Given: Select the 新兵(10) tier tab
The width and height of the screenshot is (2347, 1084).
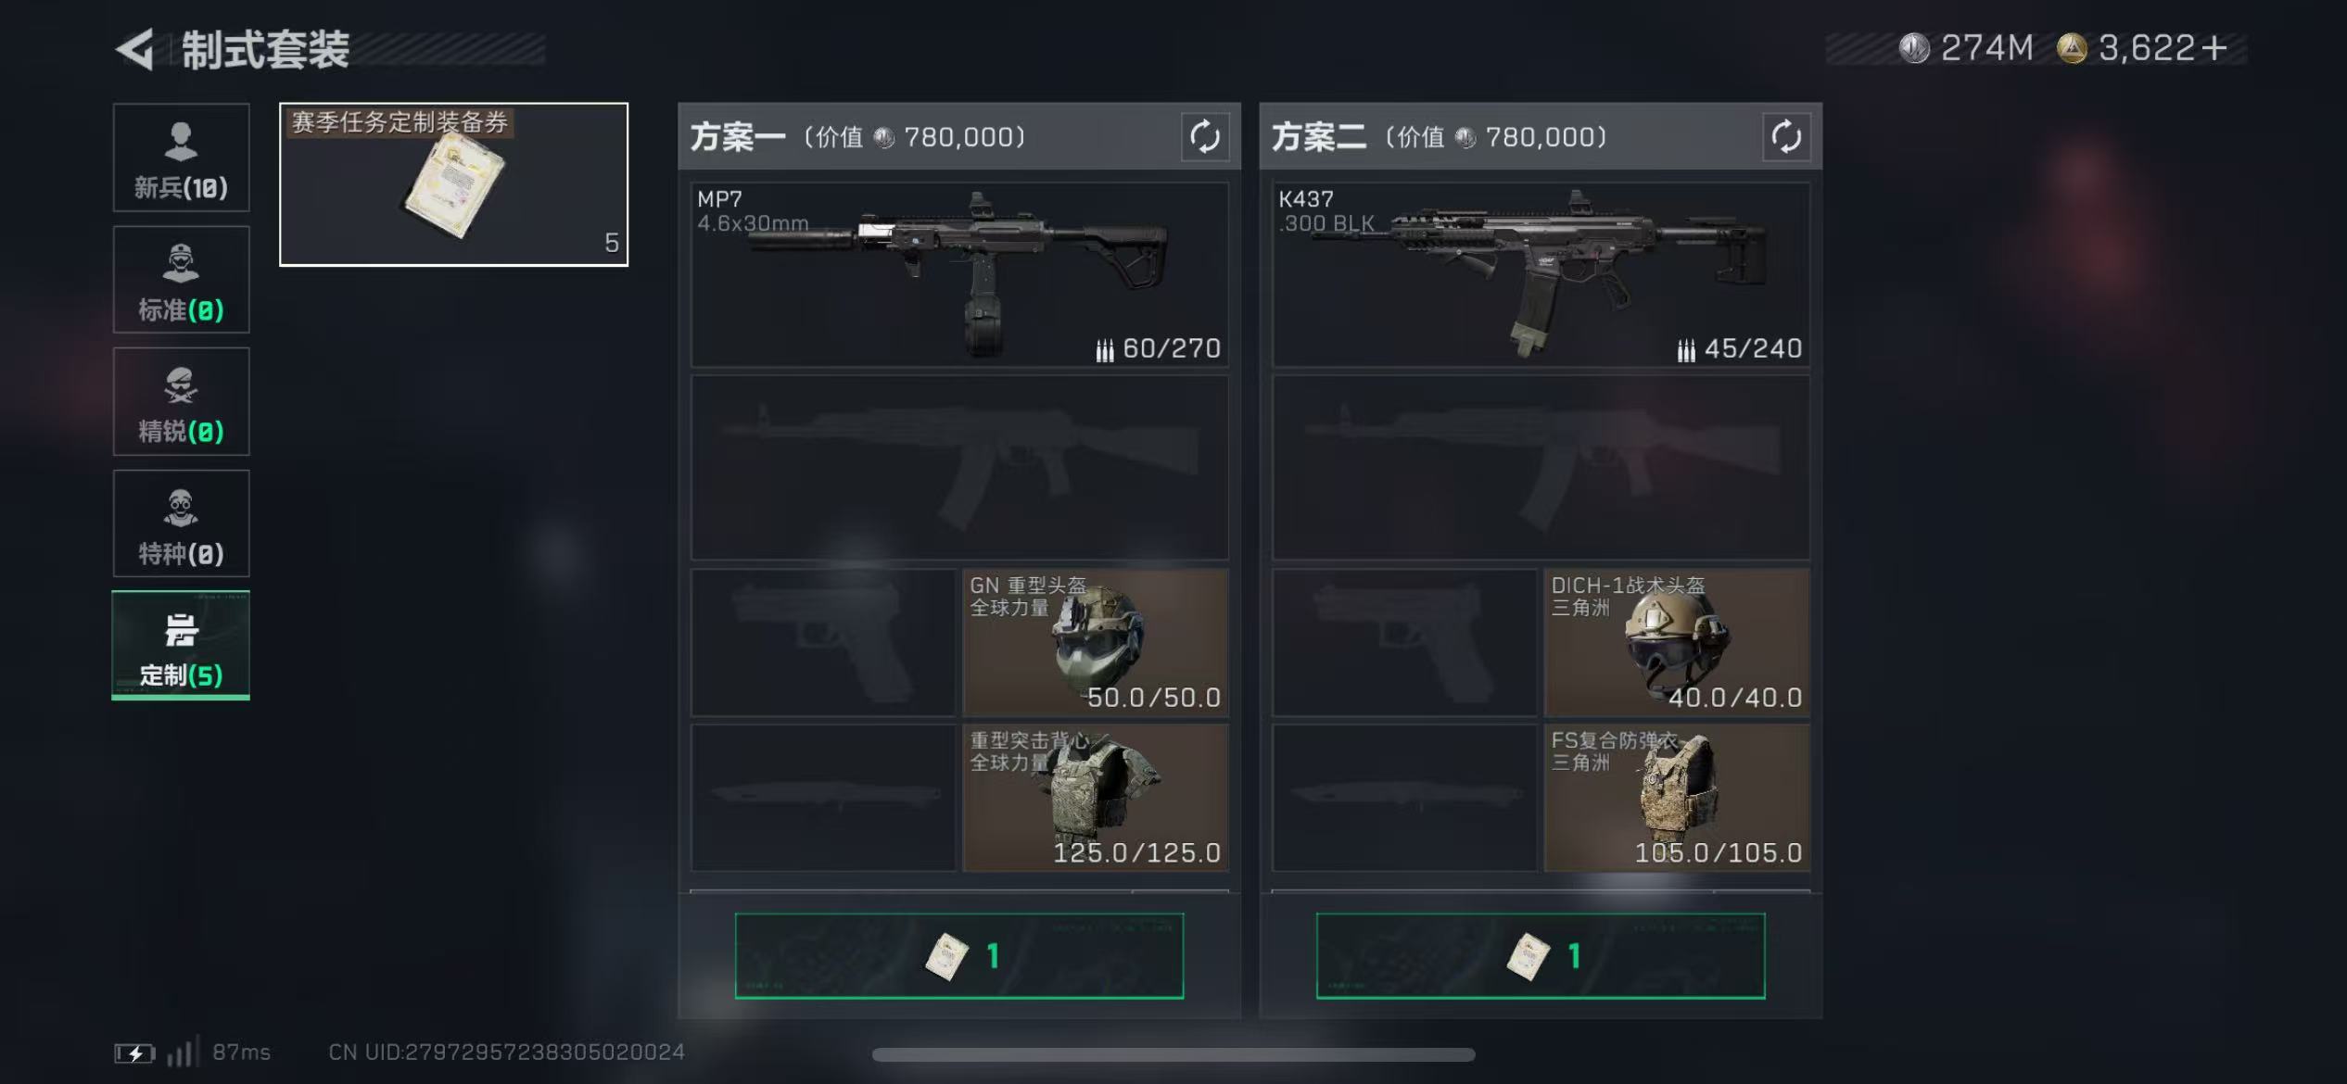Looking at the screenshot, I should 181,158.
